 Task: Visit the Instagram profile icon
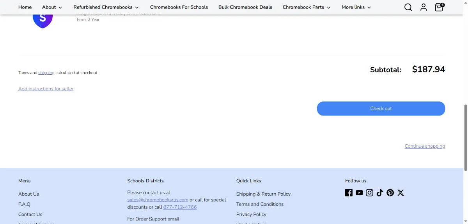tap(370, 192)
